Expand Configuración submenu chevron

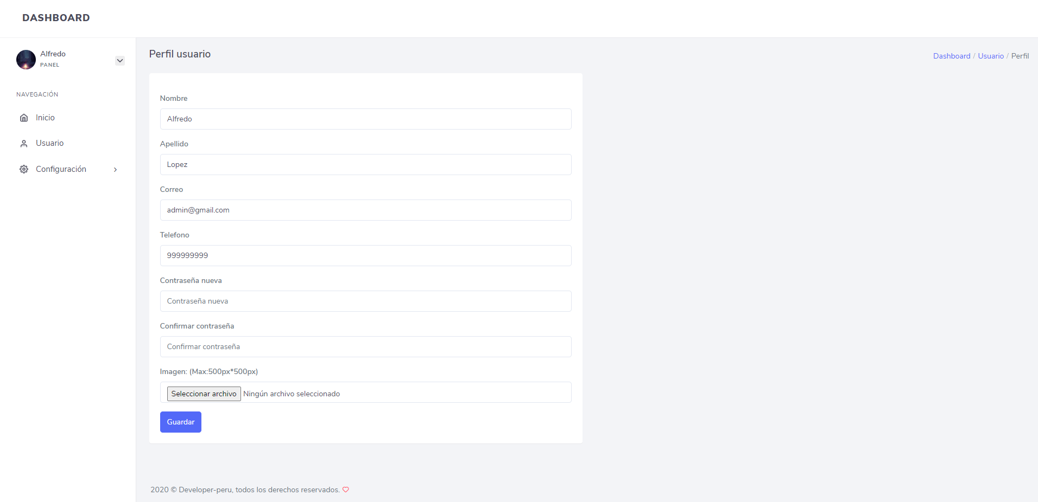[115, 170]
